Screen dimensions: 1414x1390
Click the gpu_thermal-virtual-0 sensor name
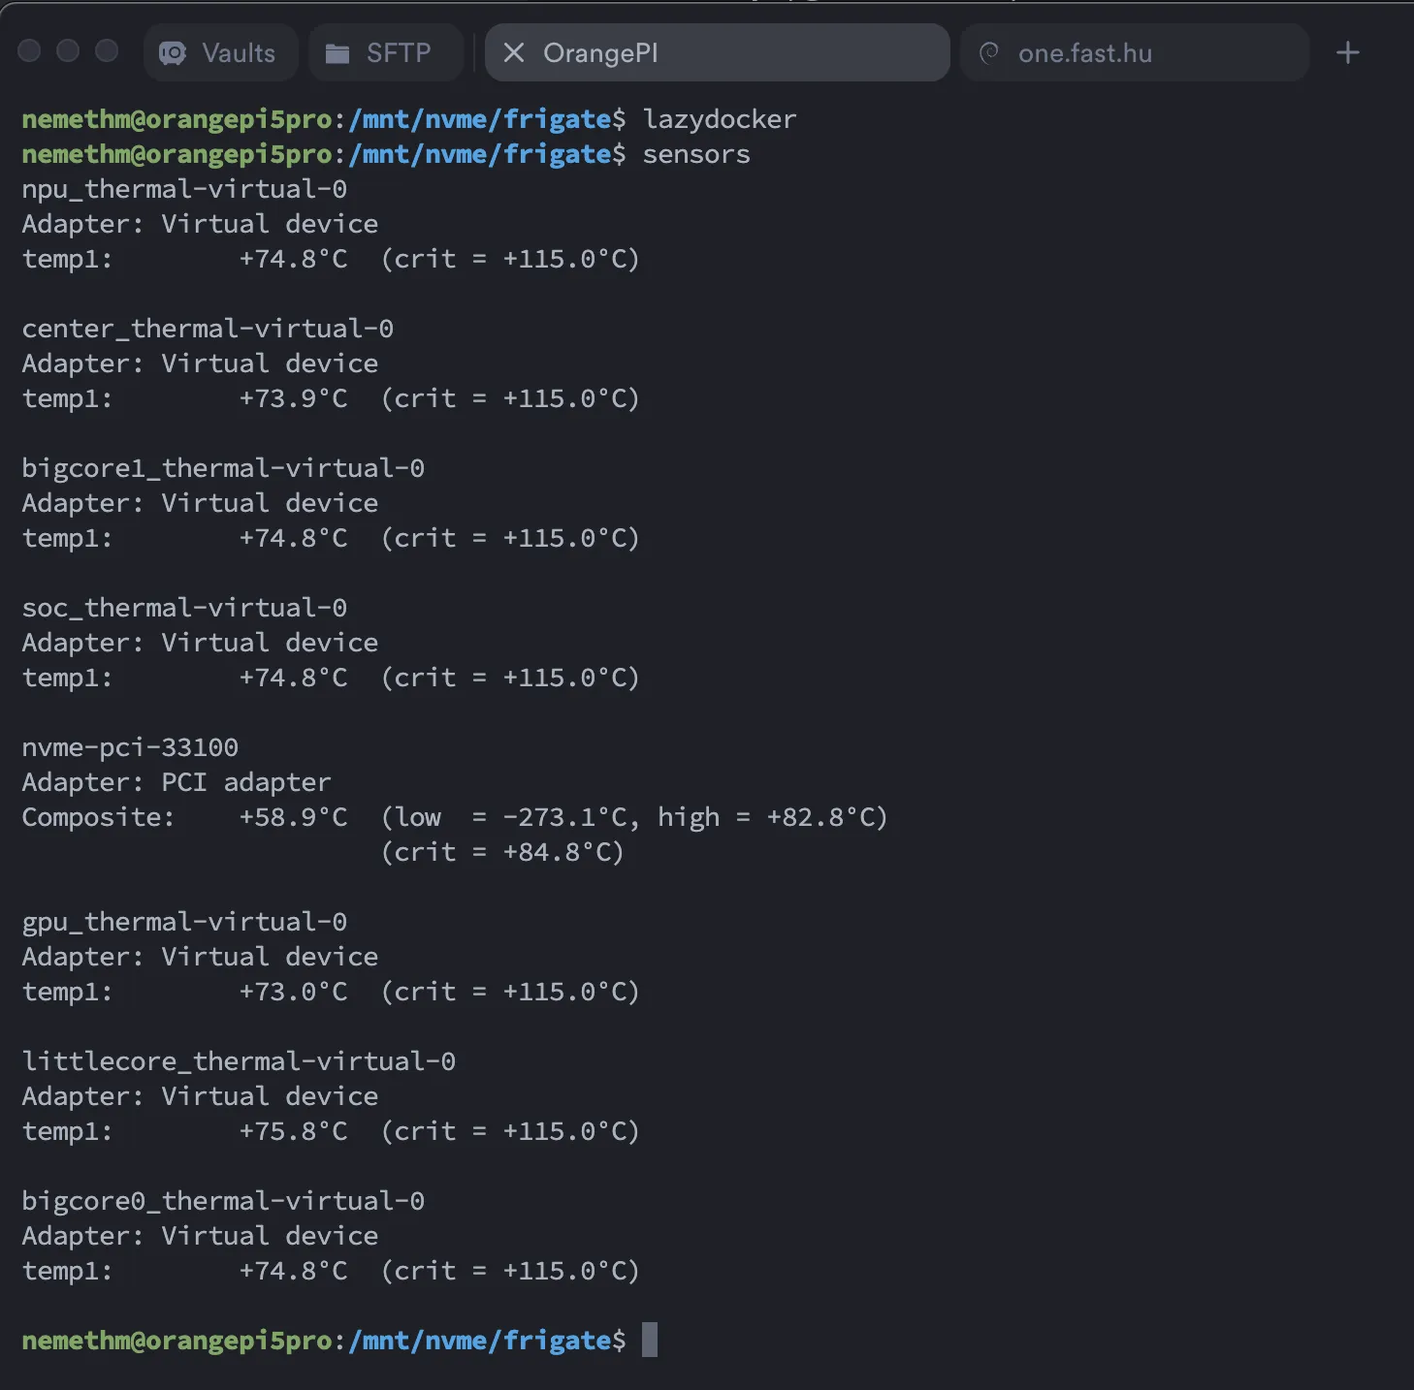(184, 922)
